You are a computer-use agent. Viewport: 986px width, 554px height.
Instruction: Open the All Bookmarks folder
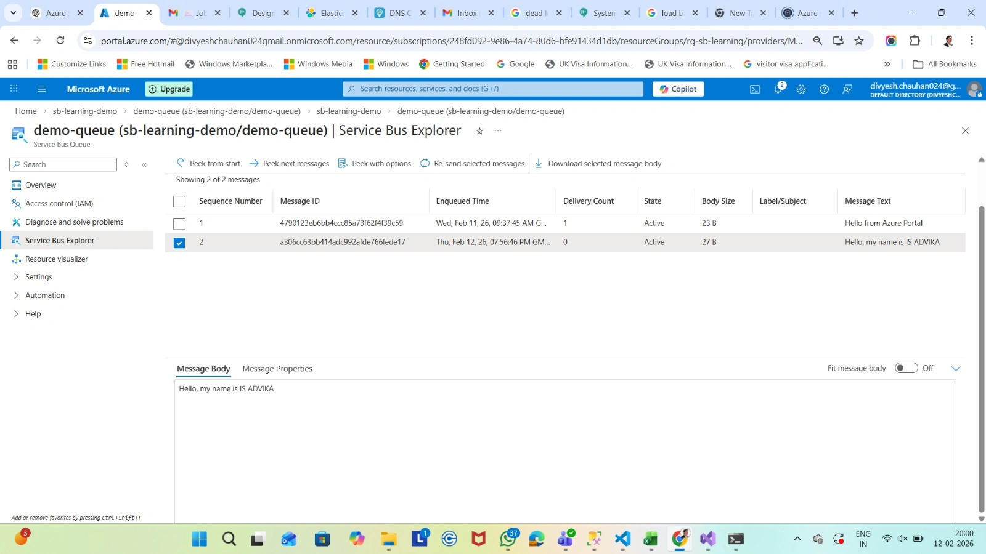pyautogui.click(x=945, y=64)
